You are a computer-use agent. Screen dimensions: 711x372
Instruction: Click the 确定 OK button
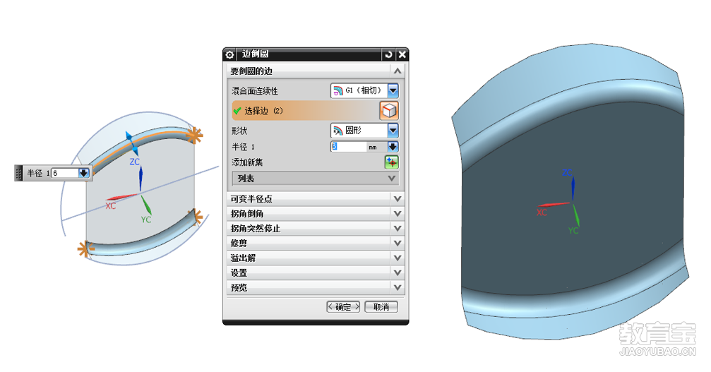click(343, 307)
